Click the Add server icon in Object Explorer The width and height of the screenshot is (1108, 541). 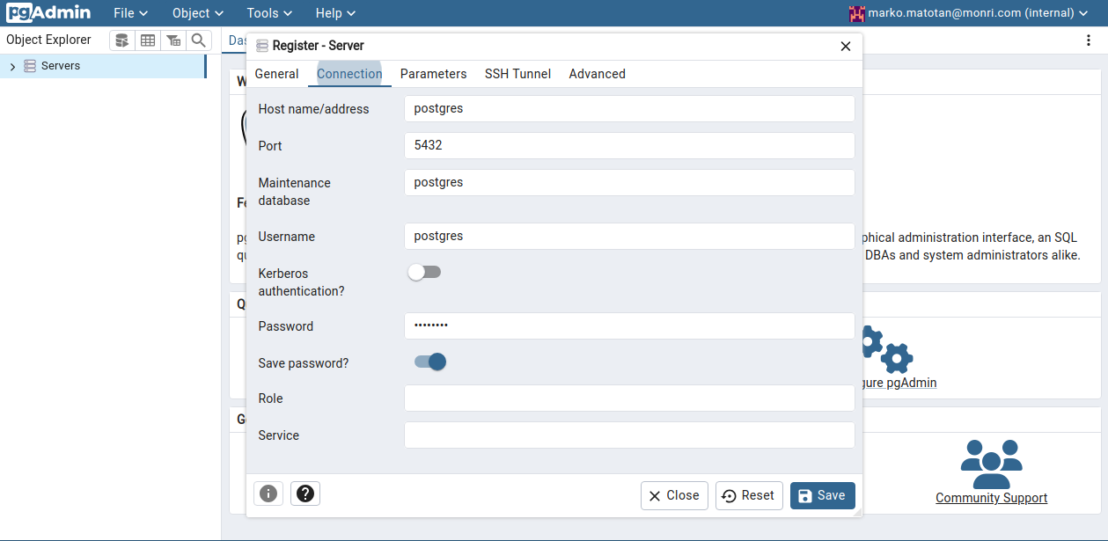coord(122,40)
